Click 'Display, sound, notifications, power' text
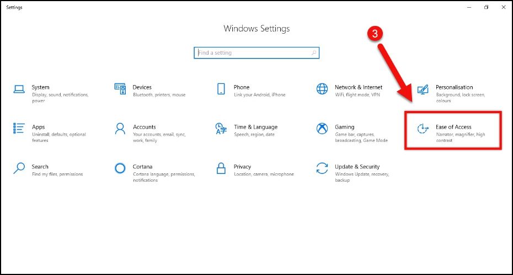This screenshot has height=275, width=513. click(60, 98)
